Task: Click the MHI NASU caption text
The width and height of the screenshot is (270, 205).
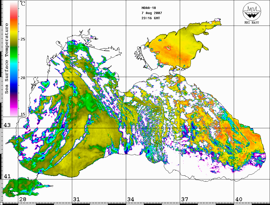Action: tap(252, 23)
